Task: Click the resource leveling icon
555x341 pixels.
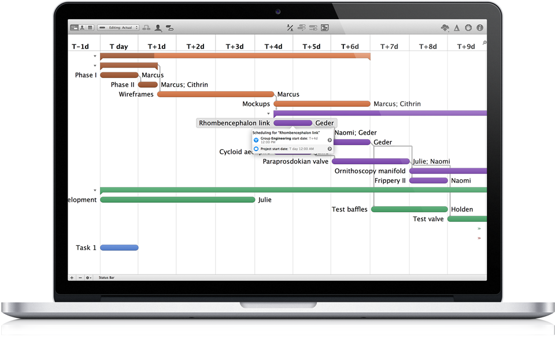Action: click(x=290, y=28)
